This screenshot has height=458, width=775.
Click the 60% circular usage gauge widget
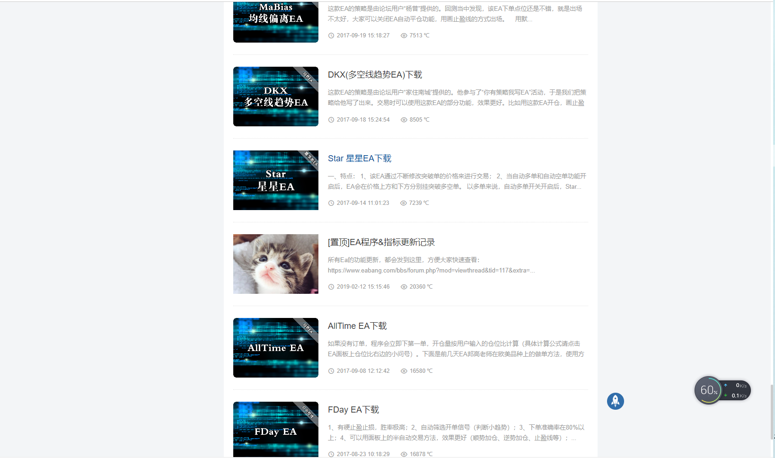708,390
